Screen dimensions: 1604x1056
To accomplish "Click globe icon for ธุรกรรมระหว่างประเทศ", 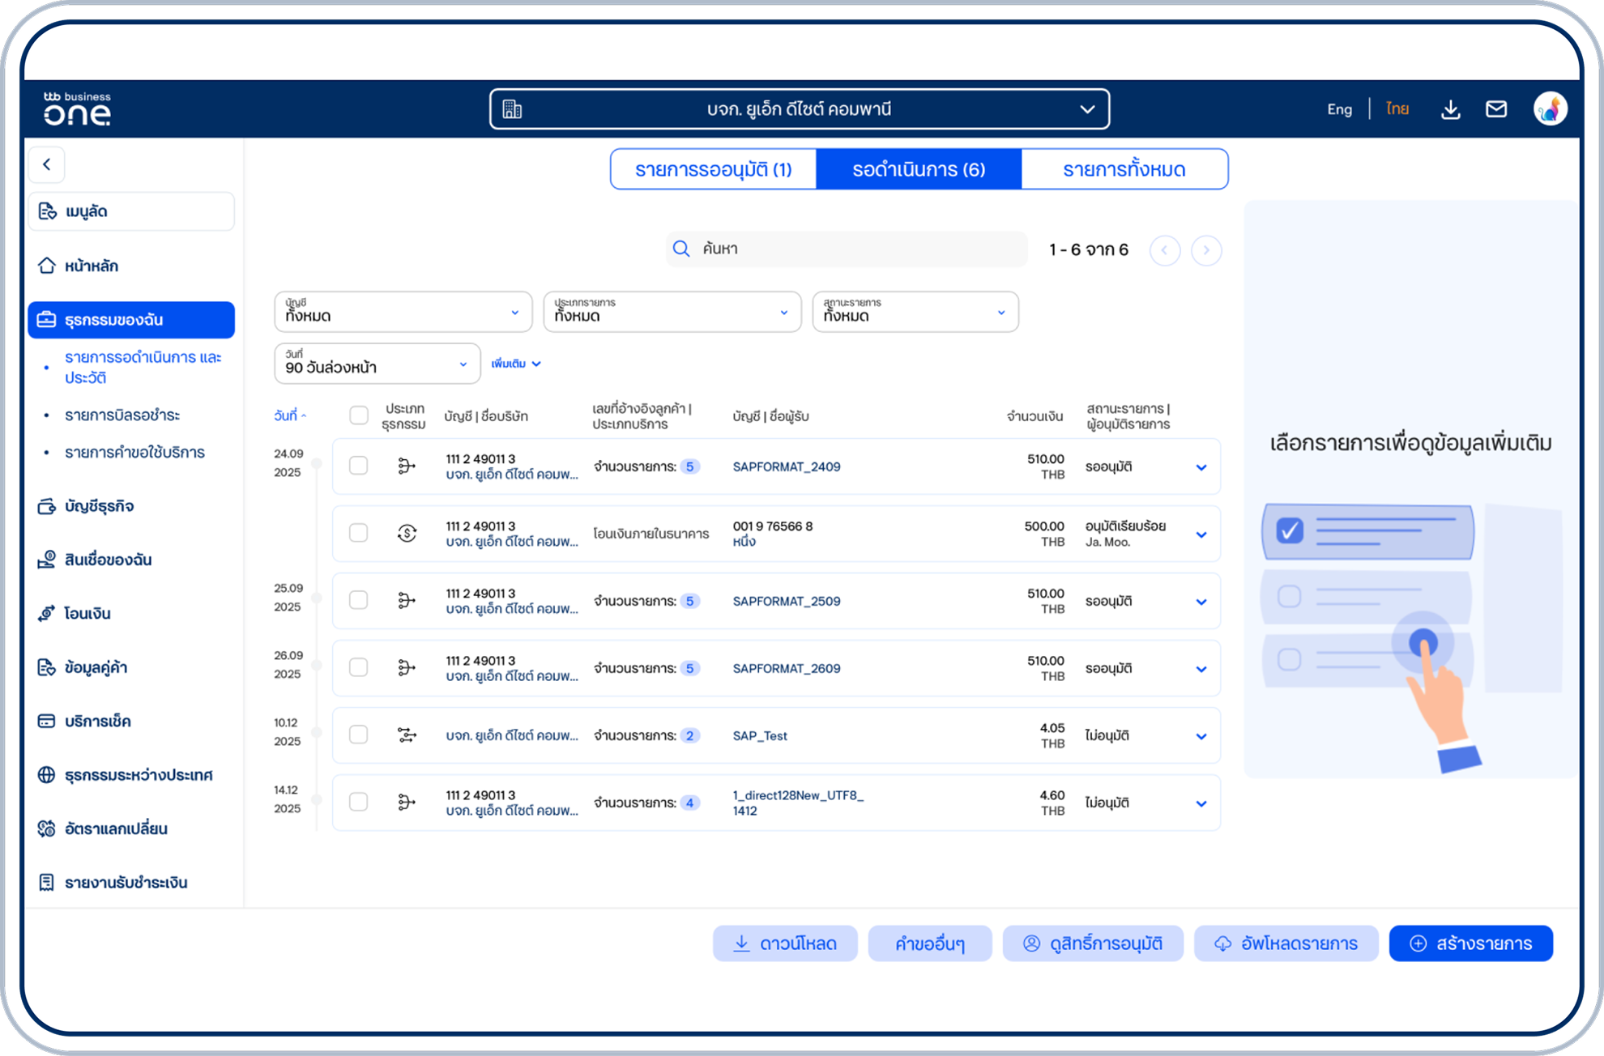I will click(x=47, y=775).
